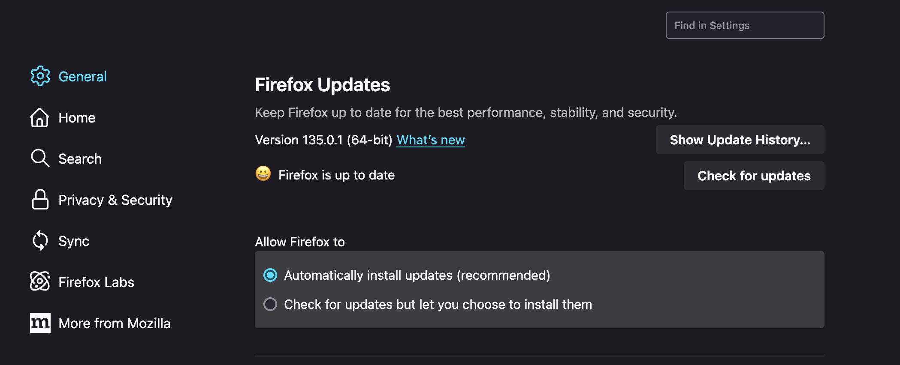
Task: Switch to the General settings section
Action: (x=83, y=76)
